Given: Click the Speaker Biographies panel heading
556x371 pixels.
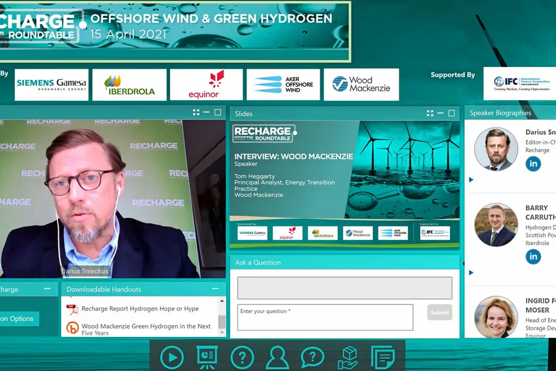Looking at the screenshot, I should pyautogui.click(x=500, y=113).
